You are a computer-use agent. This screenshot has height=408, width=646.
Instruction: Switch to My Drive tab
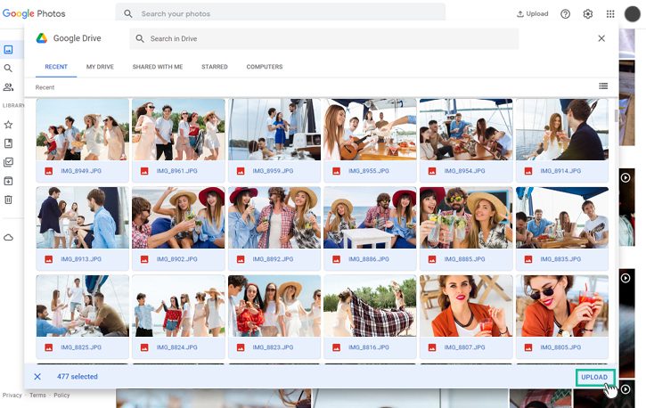tap(100, 67)
